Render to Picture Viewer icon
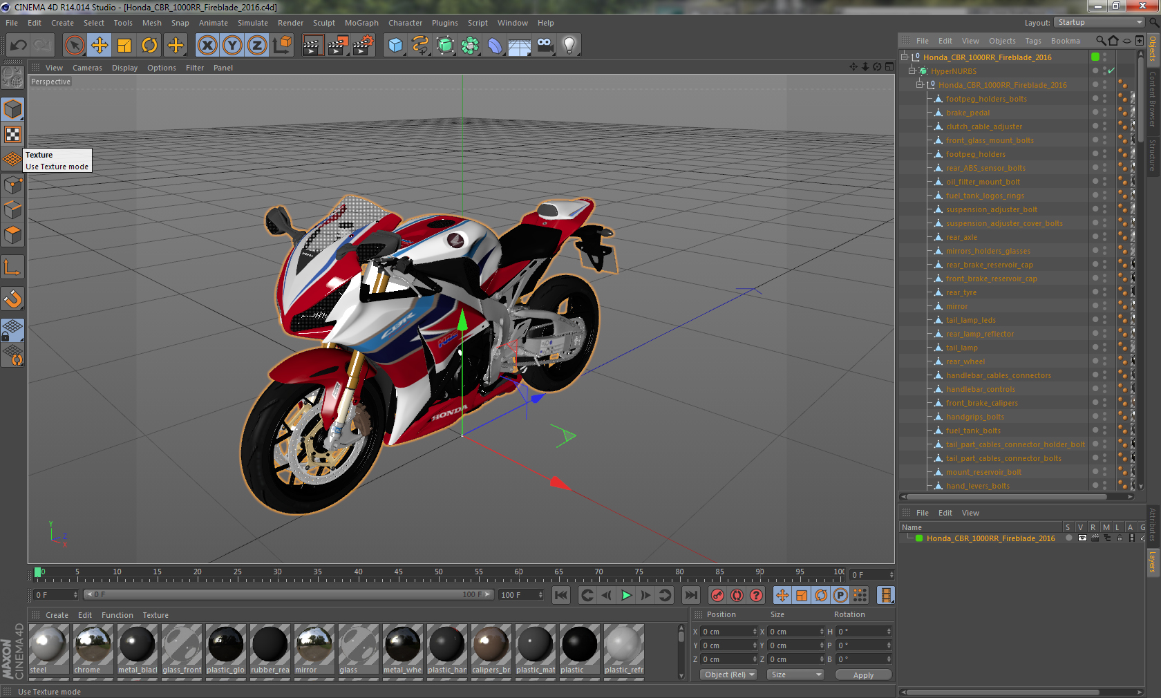 coord(338,46)
